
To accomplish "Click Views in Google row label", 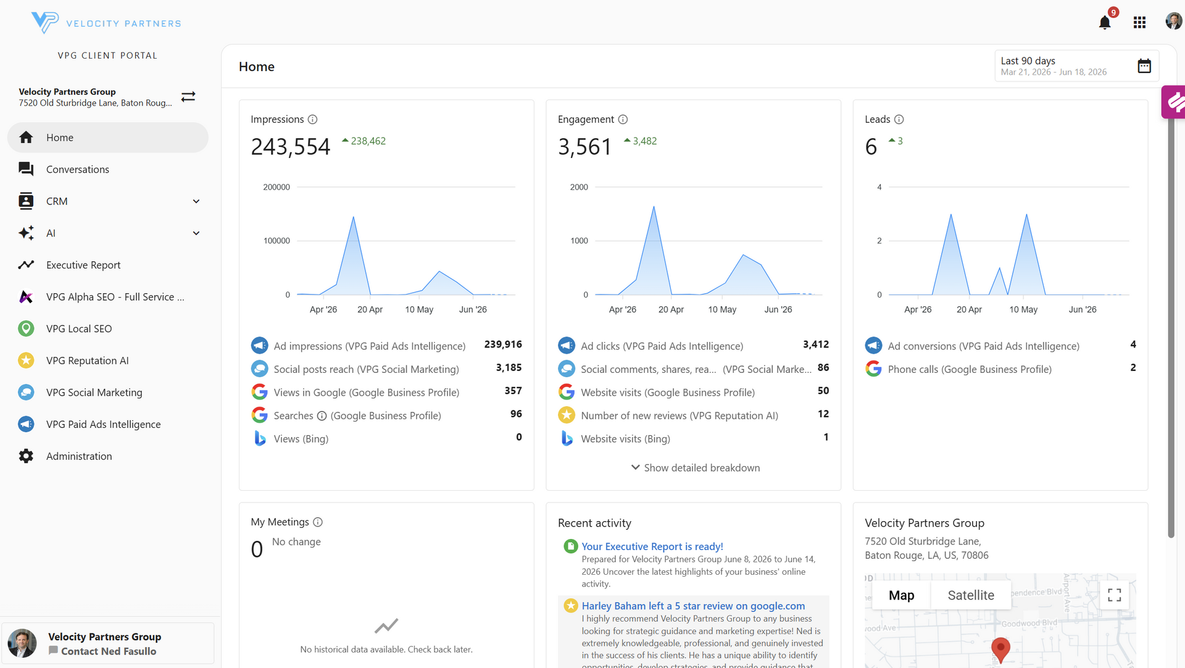I will pos(367,392).
